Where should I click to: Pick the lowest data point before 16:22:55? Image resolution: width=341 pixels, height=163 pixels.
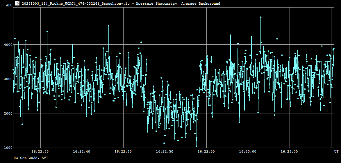pos(196,146)
